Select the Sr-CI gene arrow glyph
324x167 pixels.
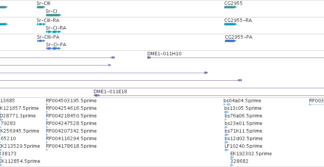(x=54, y=15)
